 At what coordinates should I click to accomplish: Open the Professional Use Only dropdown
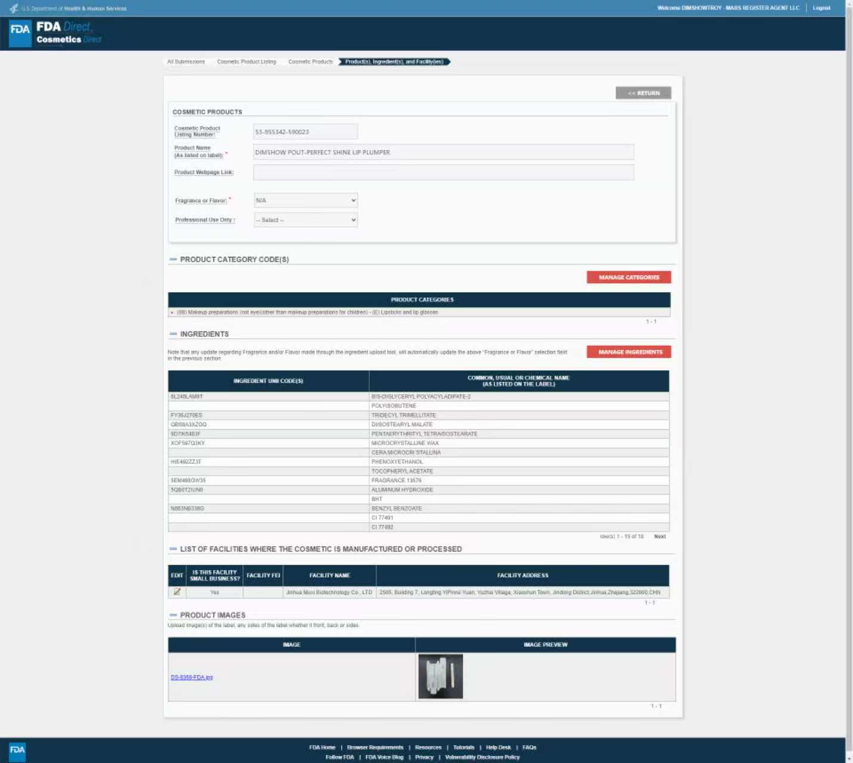[x=305, y=220]
